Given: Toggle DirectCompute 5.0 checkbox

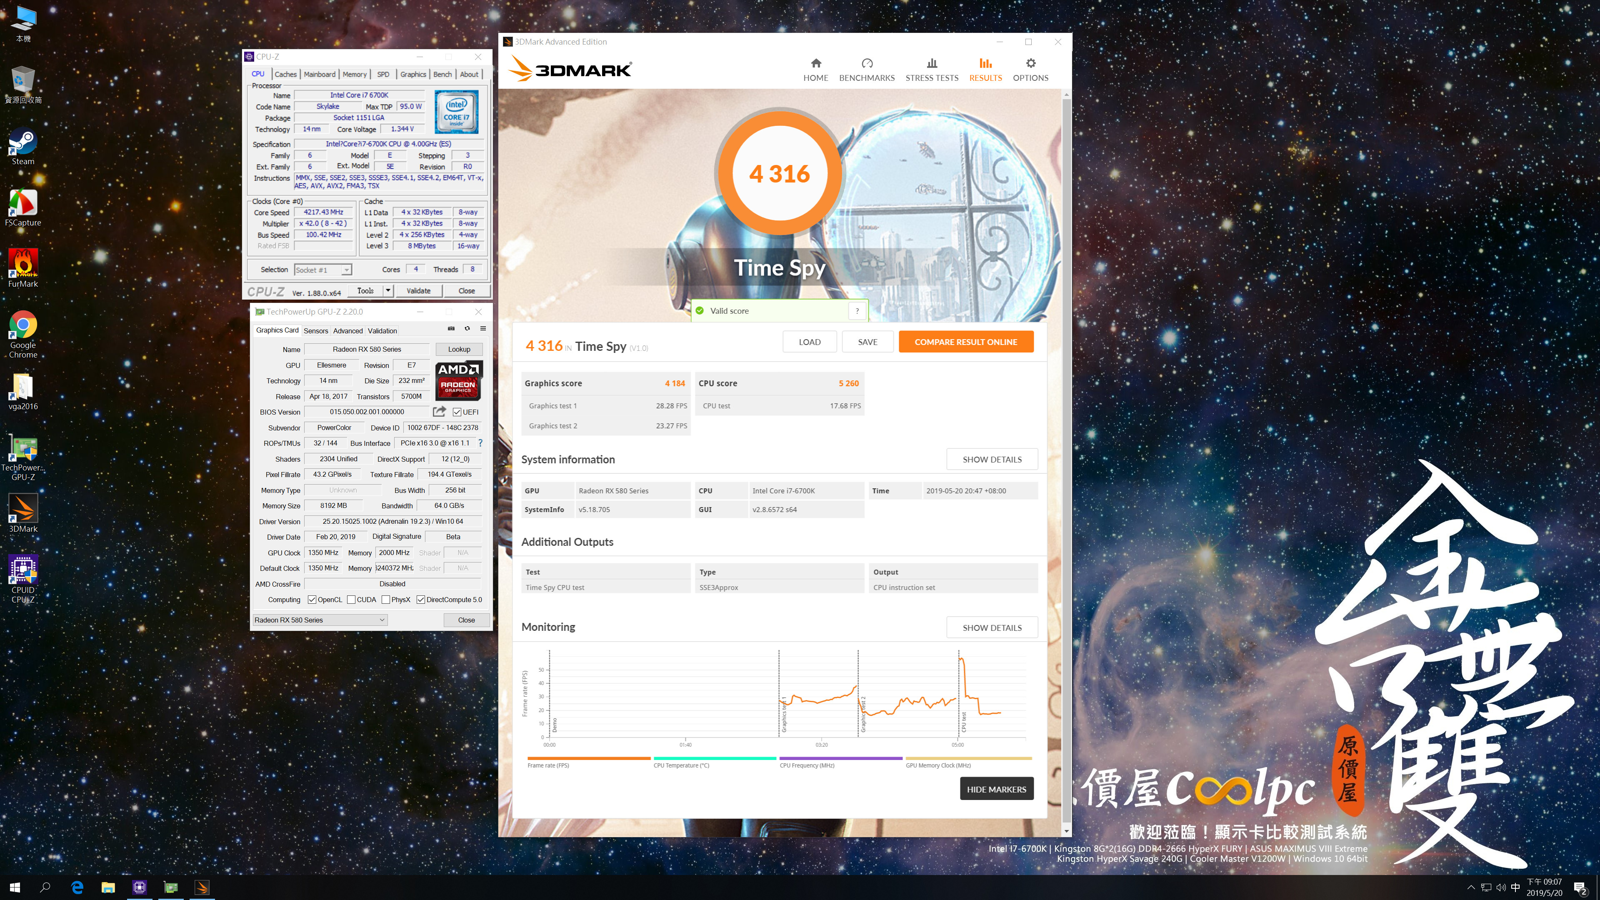Looking at the screenshot, I should click(420, 600).
